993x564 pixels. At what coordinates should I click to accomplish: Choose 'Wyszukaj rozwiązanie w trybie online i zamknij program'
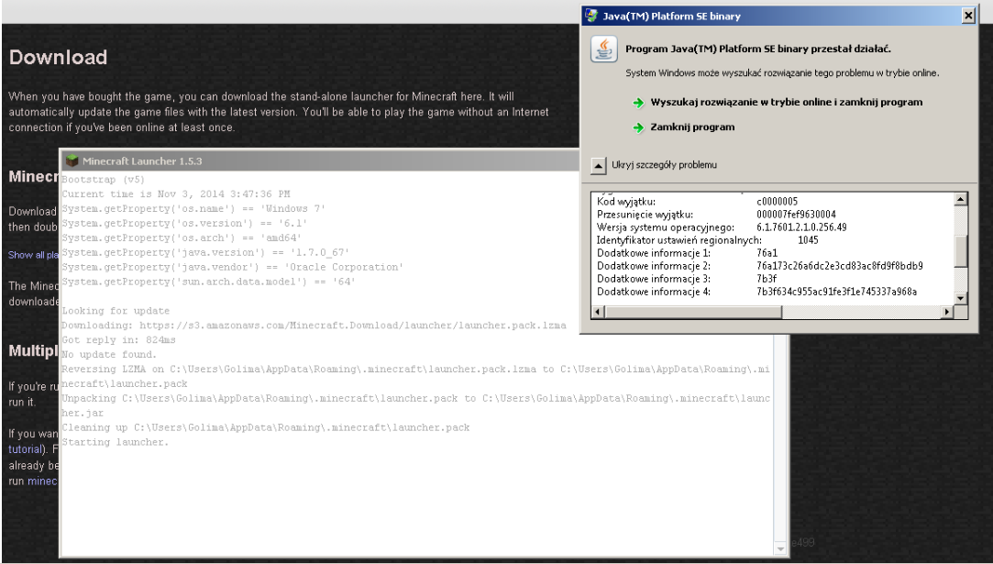point(787,102)
